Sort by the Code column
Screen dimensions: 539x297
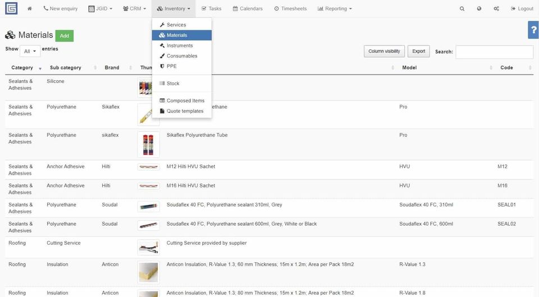514,68
